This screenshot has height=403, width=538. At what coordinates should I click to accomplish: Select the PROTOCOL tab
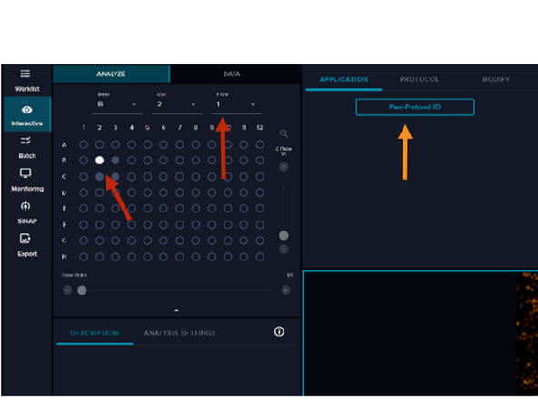coord(419,80)
